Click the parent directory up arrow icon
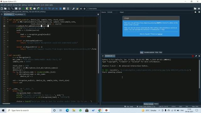The image size is (201, 113). 199,8
